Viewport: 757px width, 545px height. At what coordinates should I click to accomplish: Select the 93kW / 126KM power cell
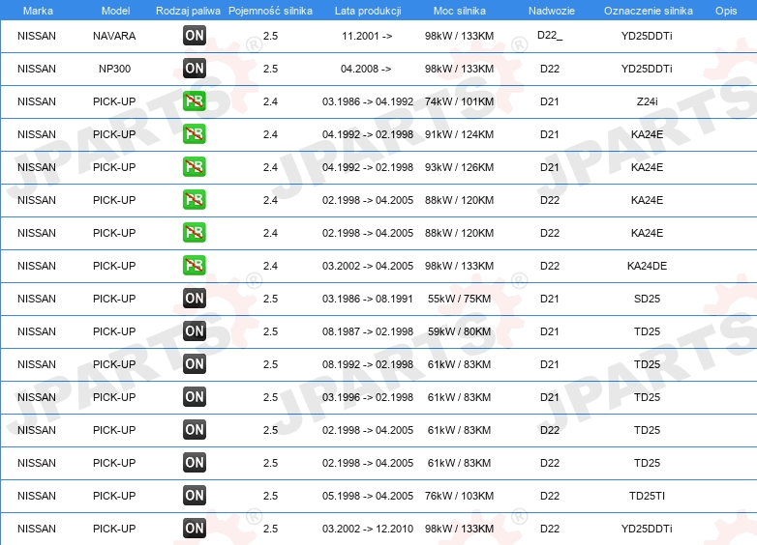click(x=459, y=167)
